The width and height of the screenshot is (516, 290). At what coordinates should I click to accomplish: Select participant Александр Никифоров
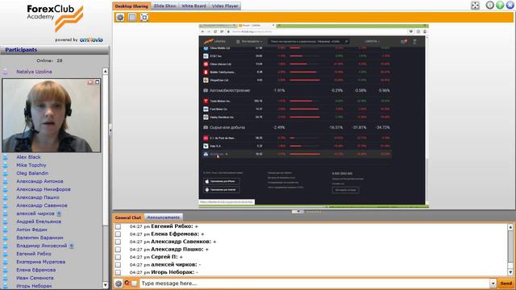tap(44, 189)
